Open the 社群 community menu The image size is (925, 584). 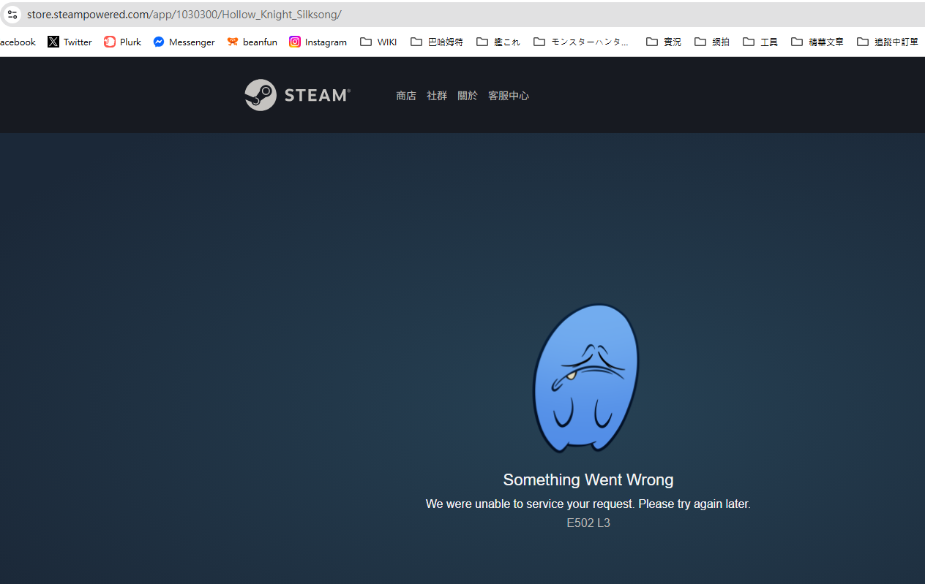(437, 96)
